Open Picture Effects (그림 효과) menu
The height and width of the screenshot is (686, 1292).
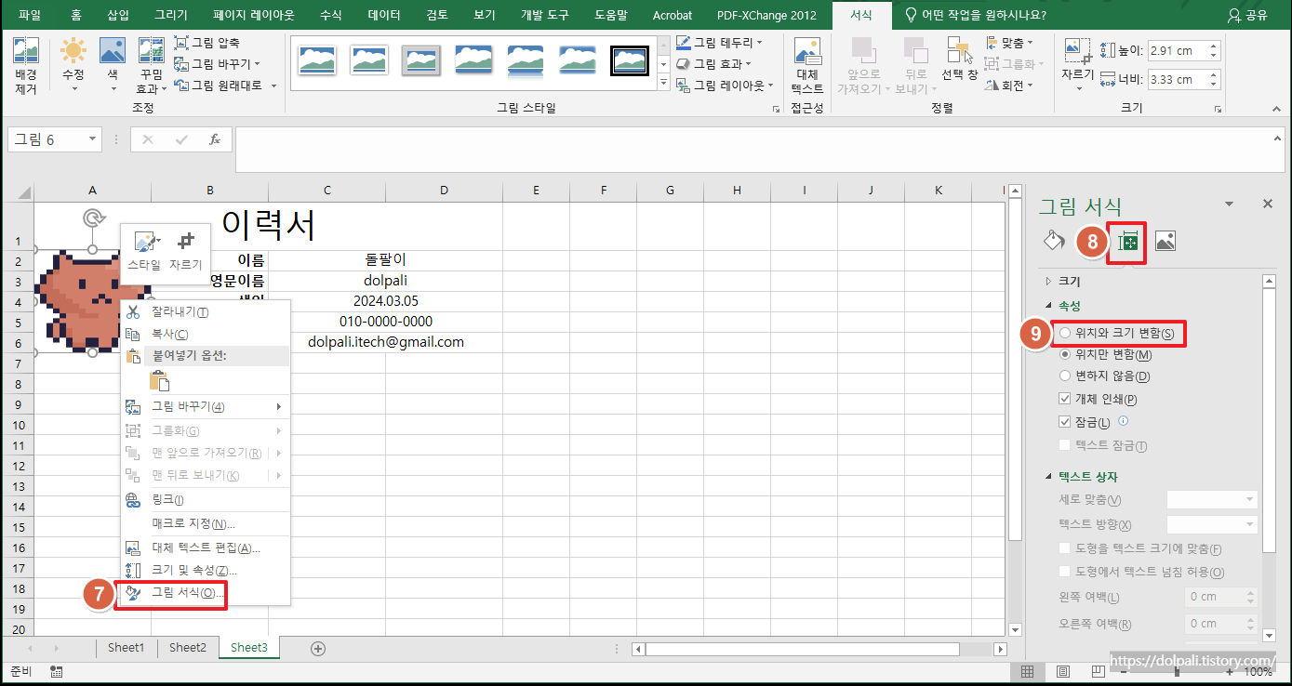tap(713, 64)
